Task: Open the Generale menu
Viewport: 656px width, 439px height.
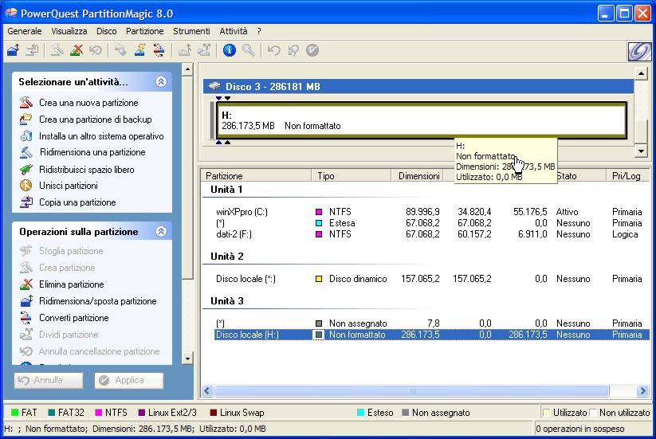Action: 25,31
